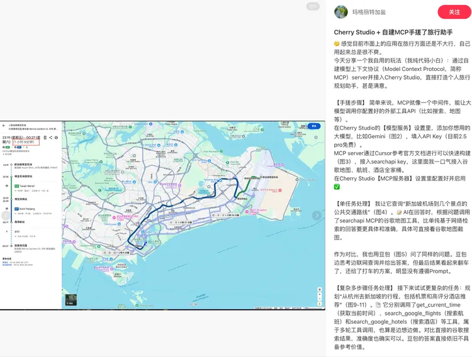Viewport: 472px width, 357px height.
Task: Click the blue 登录 button on map
Action: 314,126
